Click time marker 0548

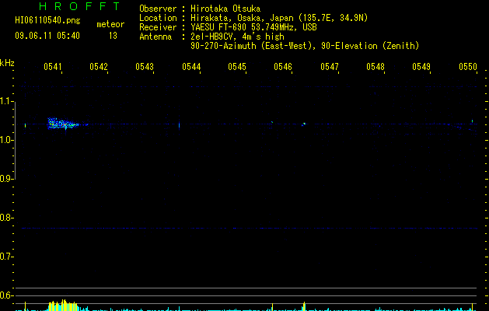375,67
